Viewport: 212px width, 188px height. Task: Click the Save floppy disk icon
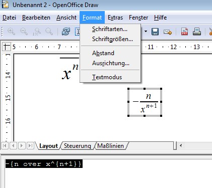point(155,32)
